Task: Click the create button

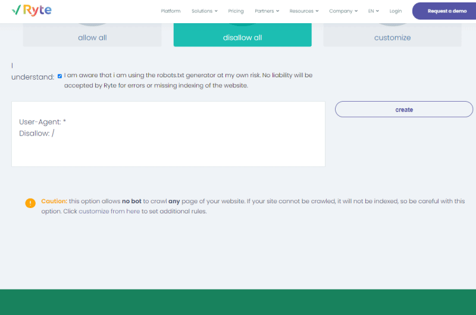Action: [404, 109]
